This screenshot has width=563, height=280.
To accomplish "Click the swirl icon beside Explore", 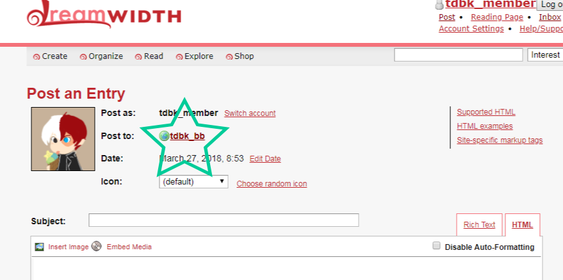I will [179, 57].
